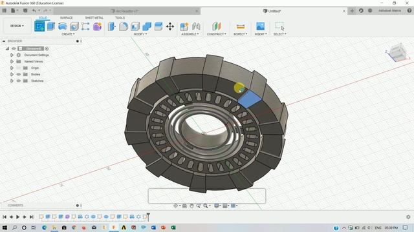Open the ASSEMBLE dropdown menu
The width and height of the screenshot is (414, 232).
pos(190,34)
